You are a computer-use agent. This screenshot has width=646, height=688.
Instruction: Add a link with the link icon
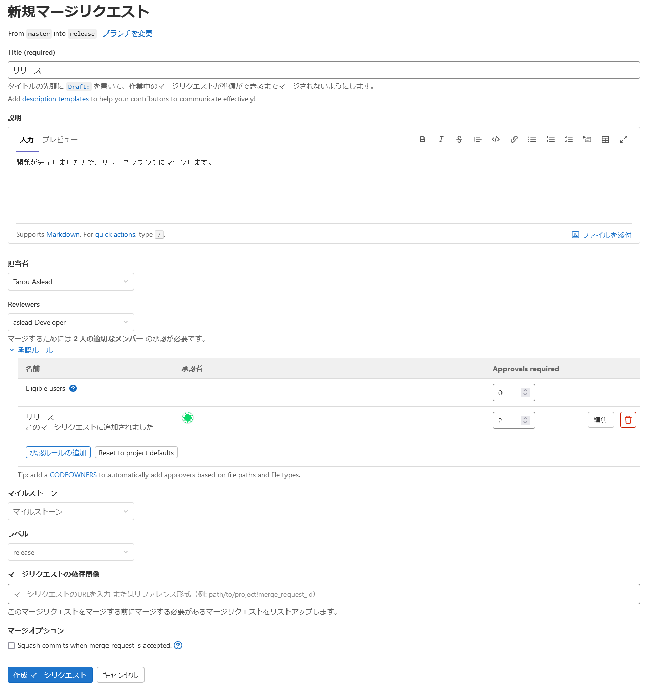tap(514, 139)
